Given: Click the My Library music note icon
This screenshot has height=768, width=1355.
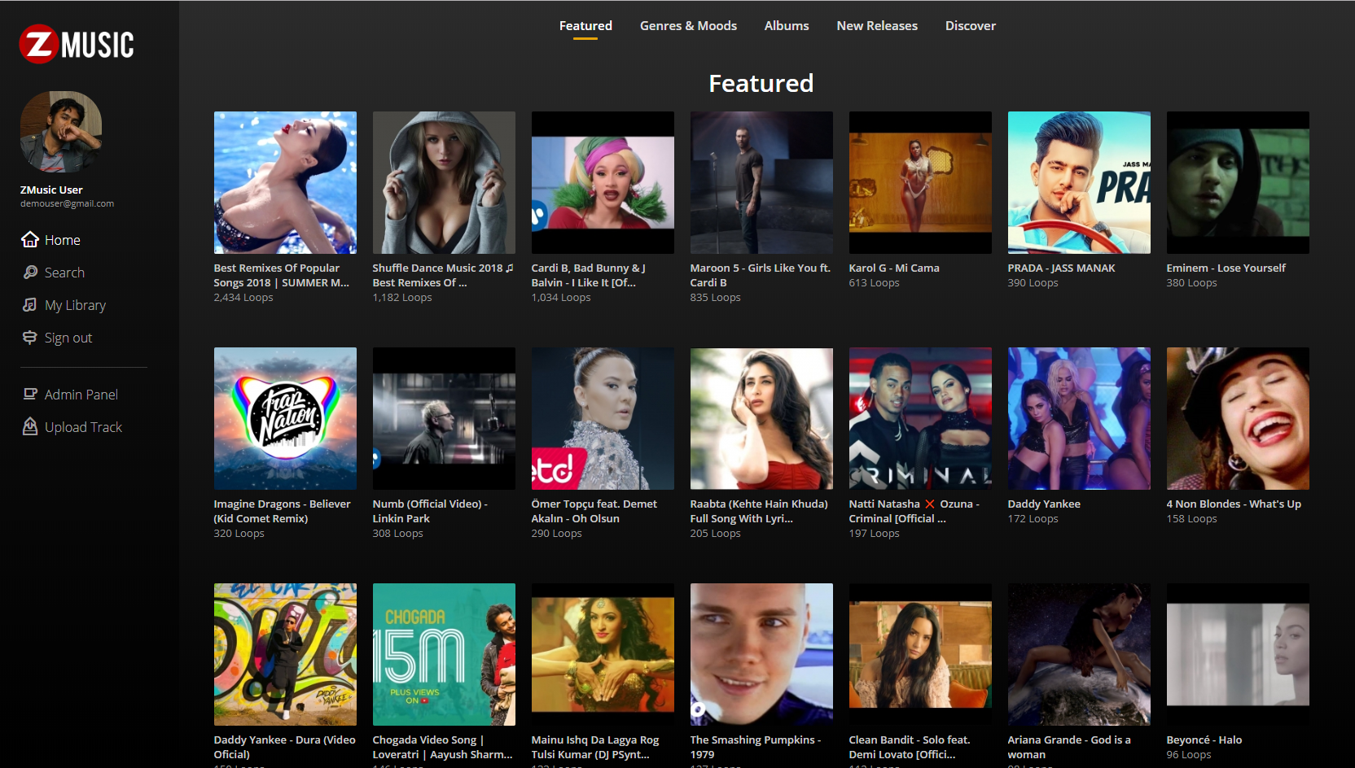Looking at the screenshot, I should 30,304.
